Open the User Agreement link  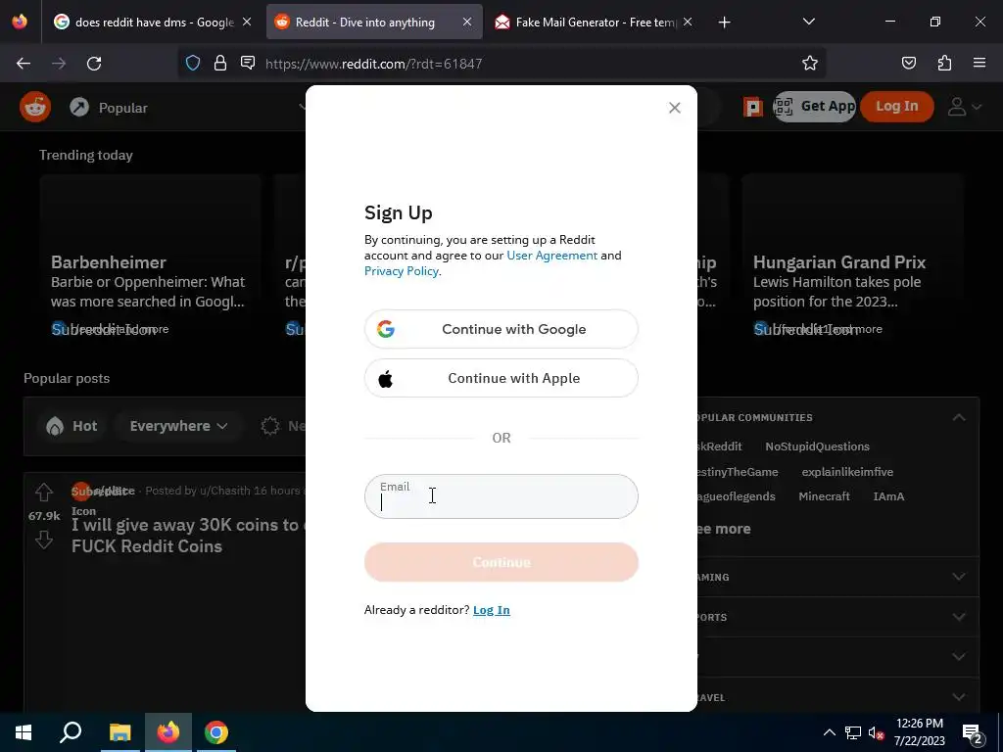point(552,256)
